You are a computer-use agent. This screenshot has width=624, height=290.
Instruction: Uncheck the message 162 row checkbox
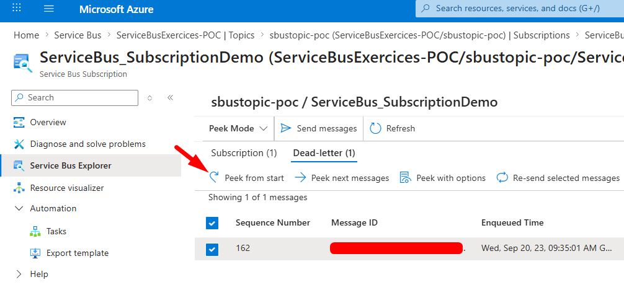pos(212,250)
